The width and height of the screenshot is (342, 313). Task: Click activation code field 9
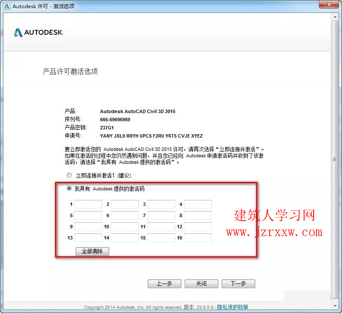point(88,227)
